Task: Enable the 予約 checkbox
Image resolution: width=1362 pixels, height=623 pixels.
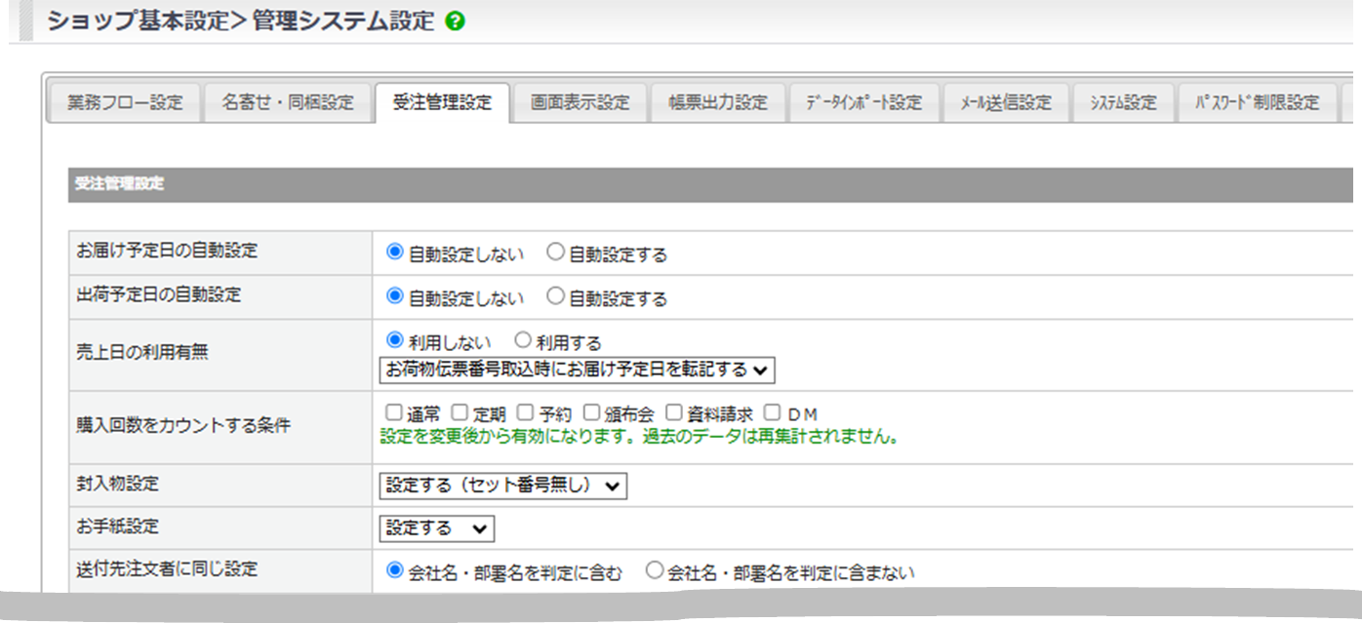Action: pyautogui.click(x=524, y=412)
